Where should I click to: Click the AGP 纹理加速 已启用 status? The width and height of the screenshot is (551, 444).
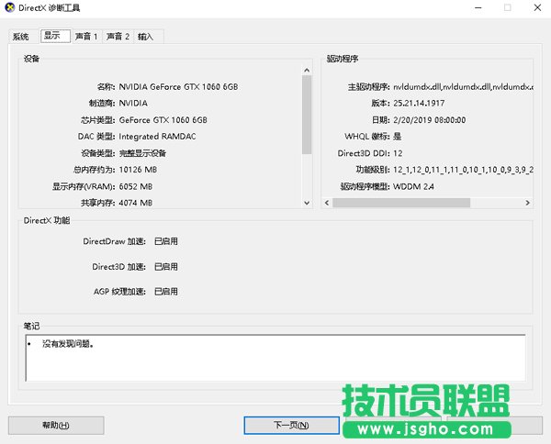tap(166, 292)
